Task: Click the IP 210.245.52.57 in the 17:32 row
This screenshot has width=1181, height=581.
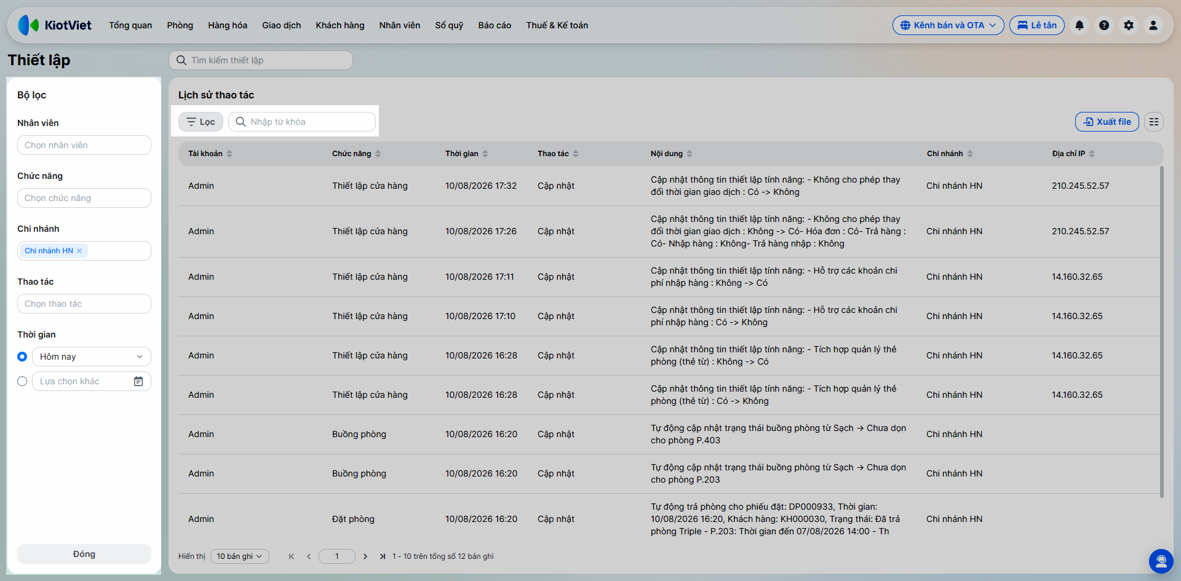Action: (1080, 186)
